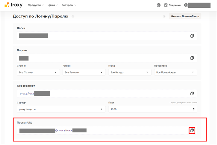Click the user account profile icon
217x145 pixels.
click(x=186, y=5)
